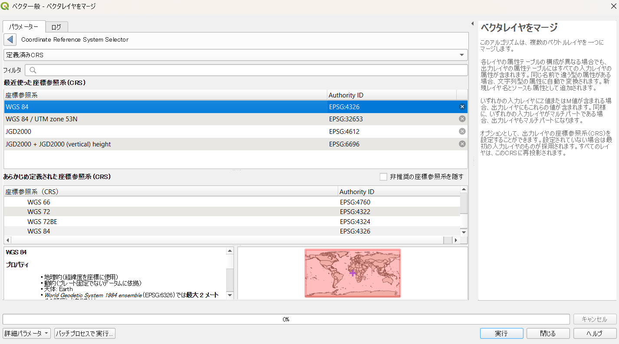Viewport: 619px width, 344px height.
Task: Select the WGS 84 row in recent CRS list
Action: tap(236, 107)
